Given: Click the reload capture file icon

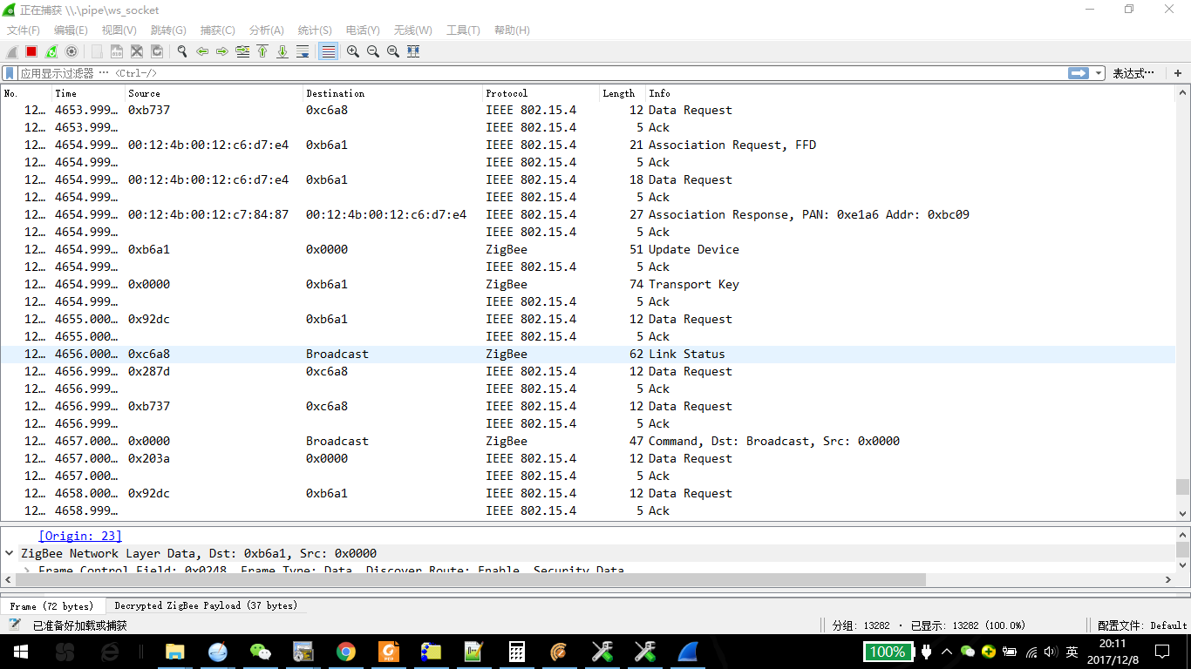Looking at the screenshot, I should (x=157, y=51).
